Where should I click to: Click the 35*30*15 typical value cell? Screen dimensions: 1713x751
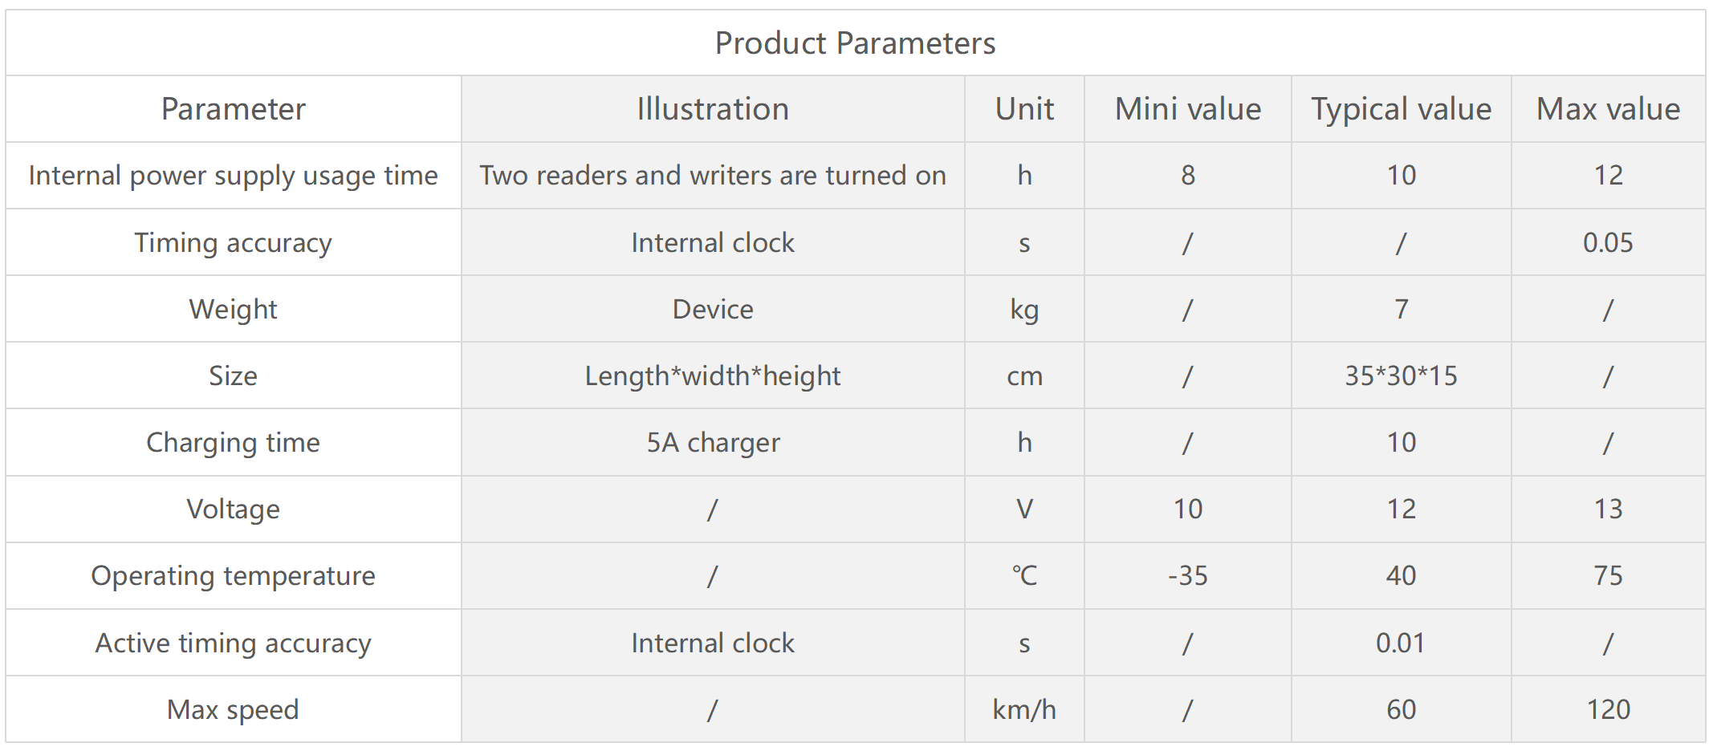coord(1402,375)
